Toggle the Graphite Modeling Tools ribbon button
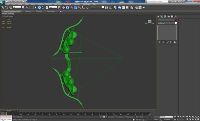The image size is (200, 121). point(119,8)
